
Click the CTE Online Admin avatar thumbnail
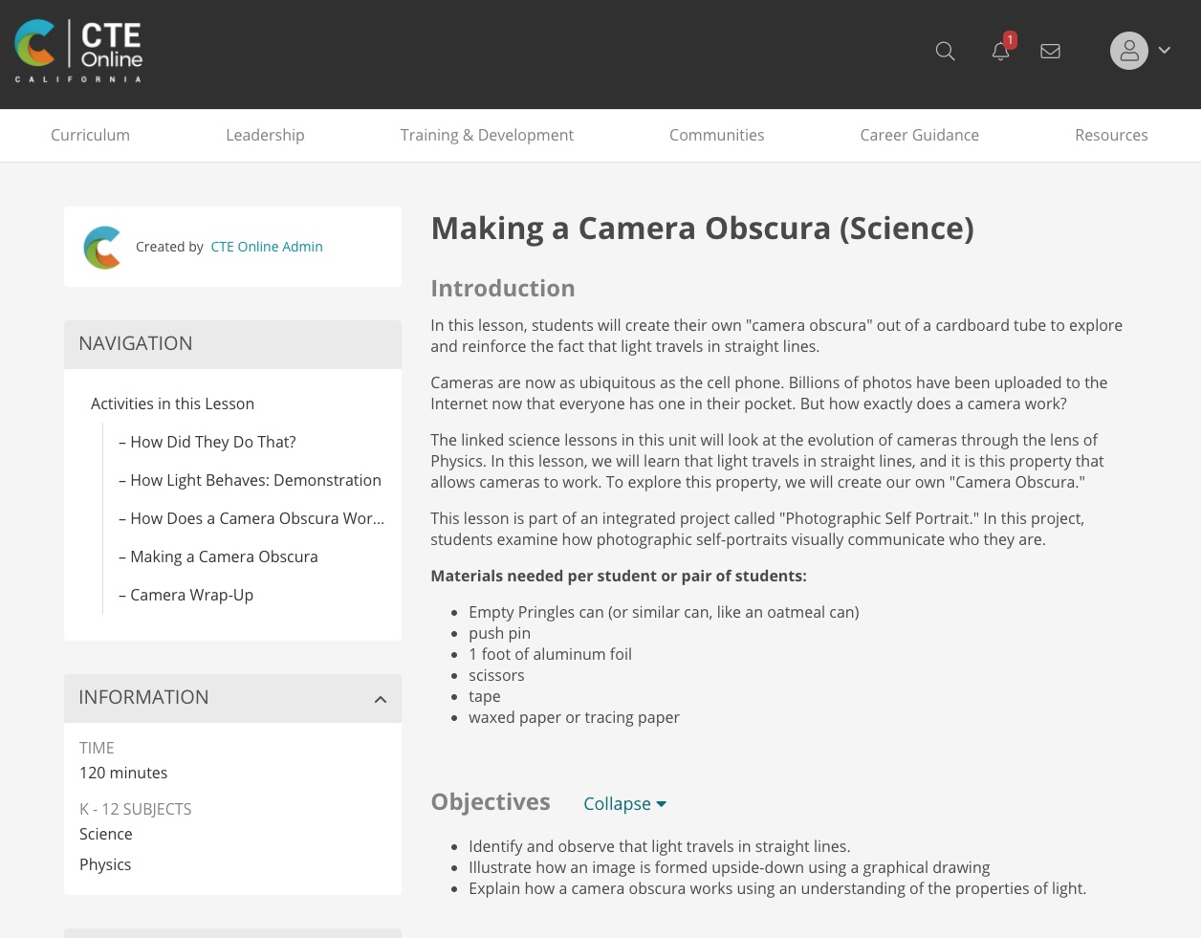(102, 247)
